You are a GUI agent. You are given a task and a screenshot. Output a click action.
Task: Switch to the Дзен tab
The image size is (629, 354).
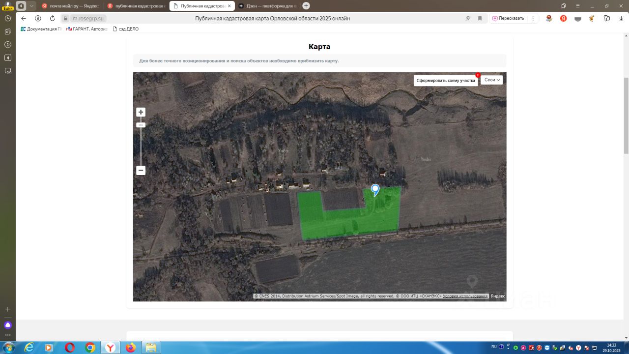pos(267,6)
